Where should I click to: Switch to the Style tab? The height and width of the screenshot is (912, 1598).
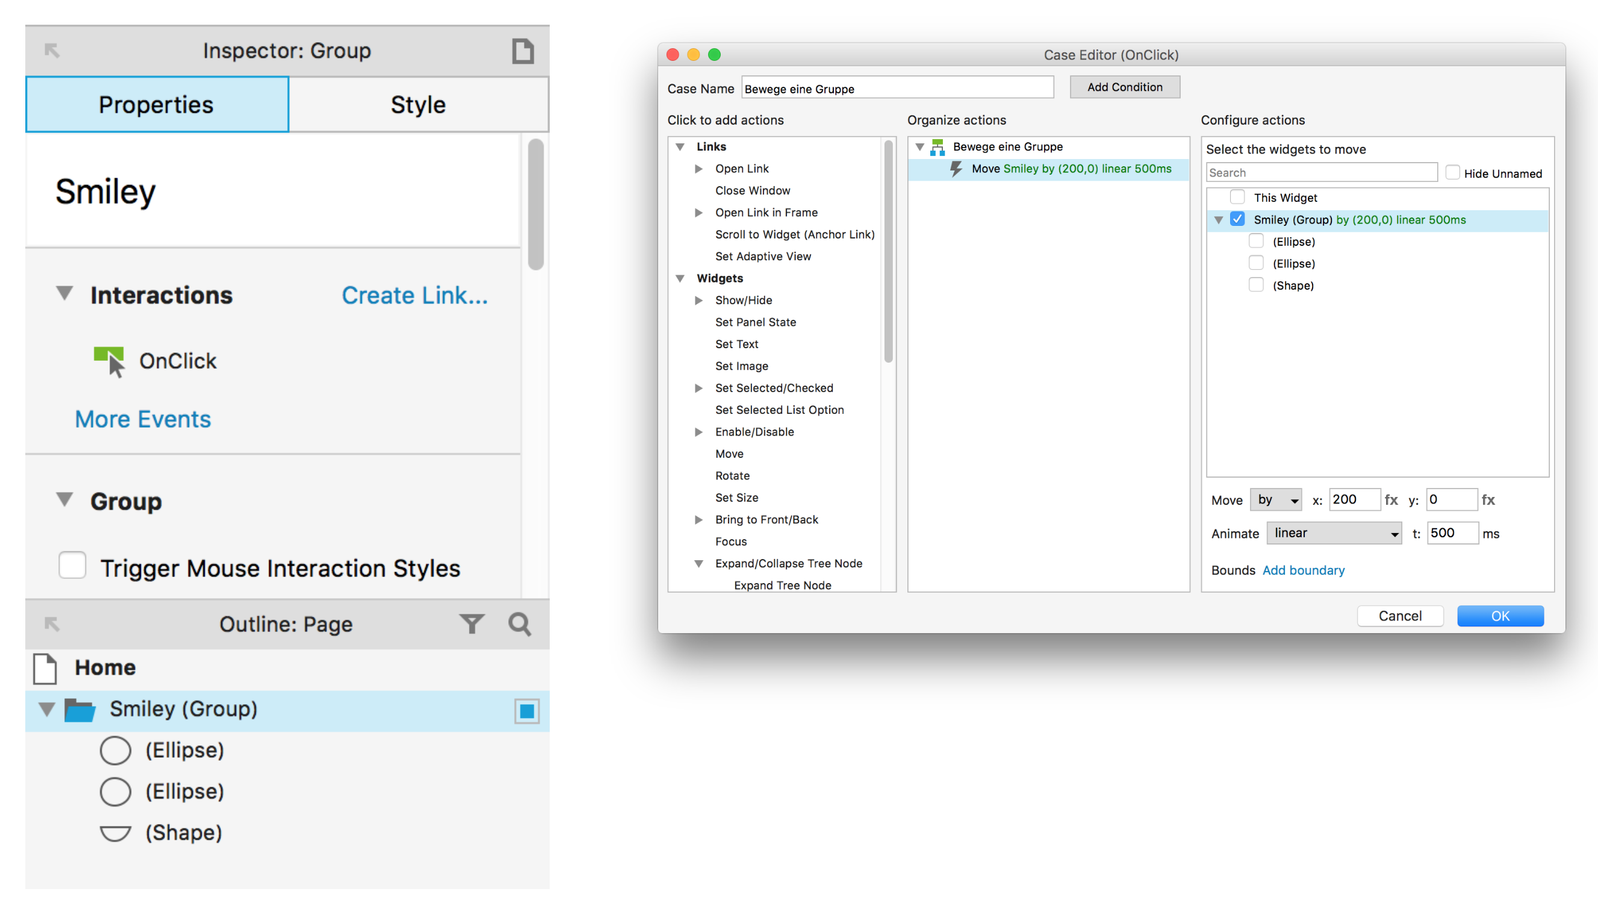pos(418,105)
